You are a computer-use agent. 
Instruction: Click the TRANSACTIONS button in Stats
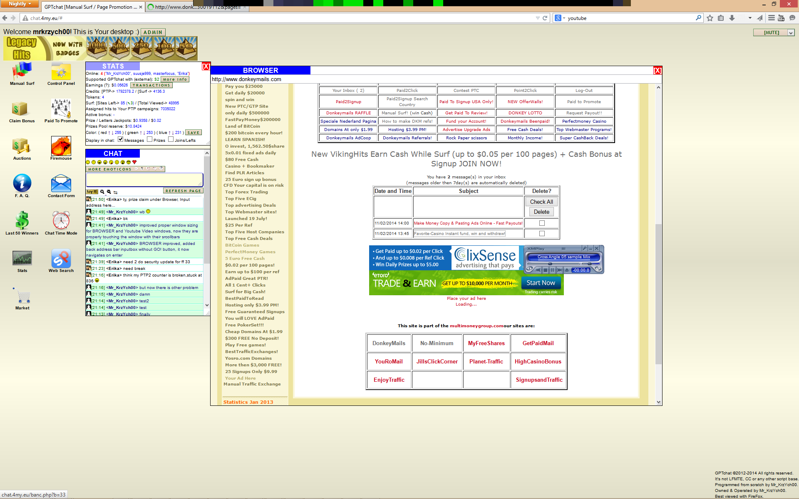coord(151,85)
